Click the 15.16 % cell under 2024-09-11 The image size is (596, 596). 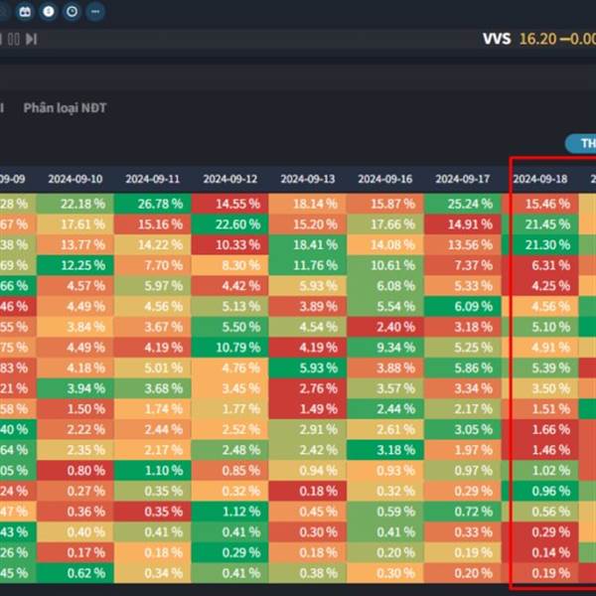pos(153,224)
